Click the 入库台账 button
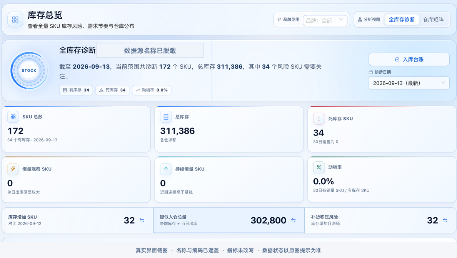 coord(409,60)
